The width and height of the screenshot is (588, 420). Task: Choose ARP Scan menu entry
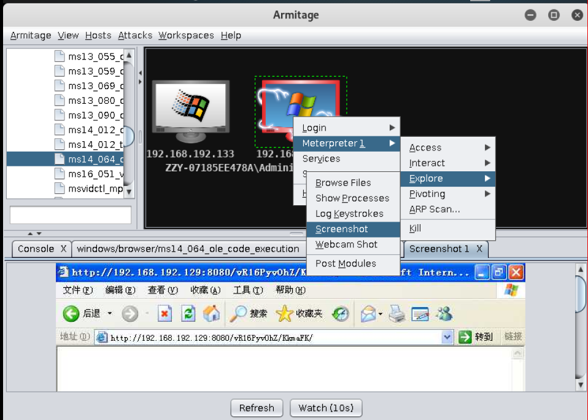(x=448, y=209)
